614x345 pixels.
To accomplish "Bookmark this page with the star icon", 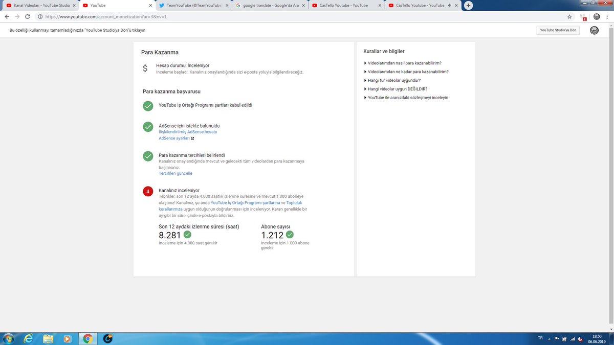I will click(x=569, y=16).
